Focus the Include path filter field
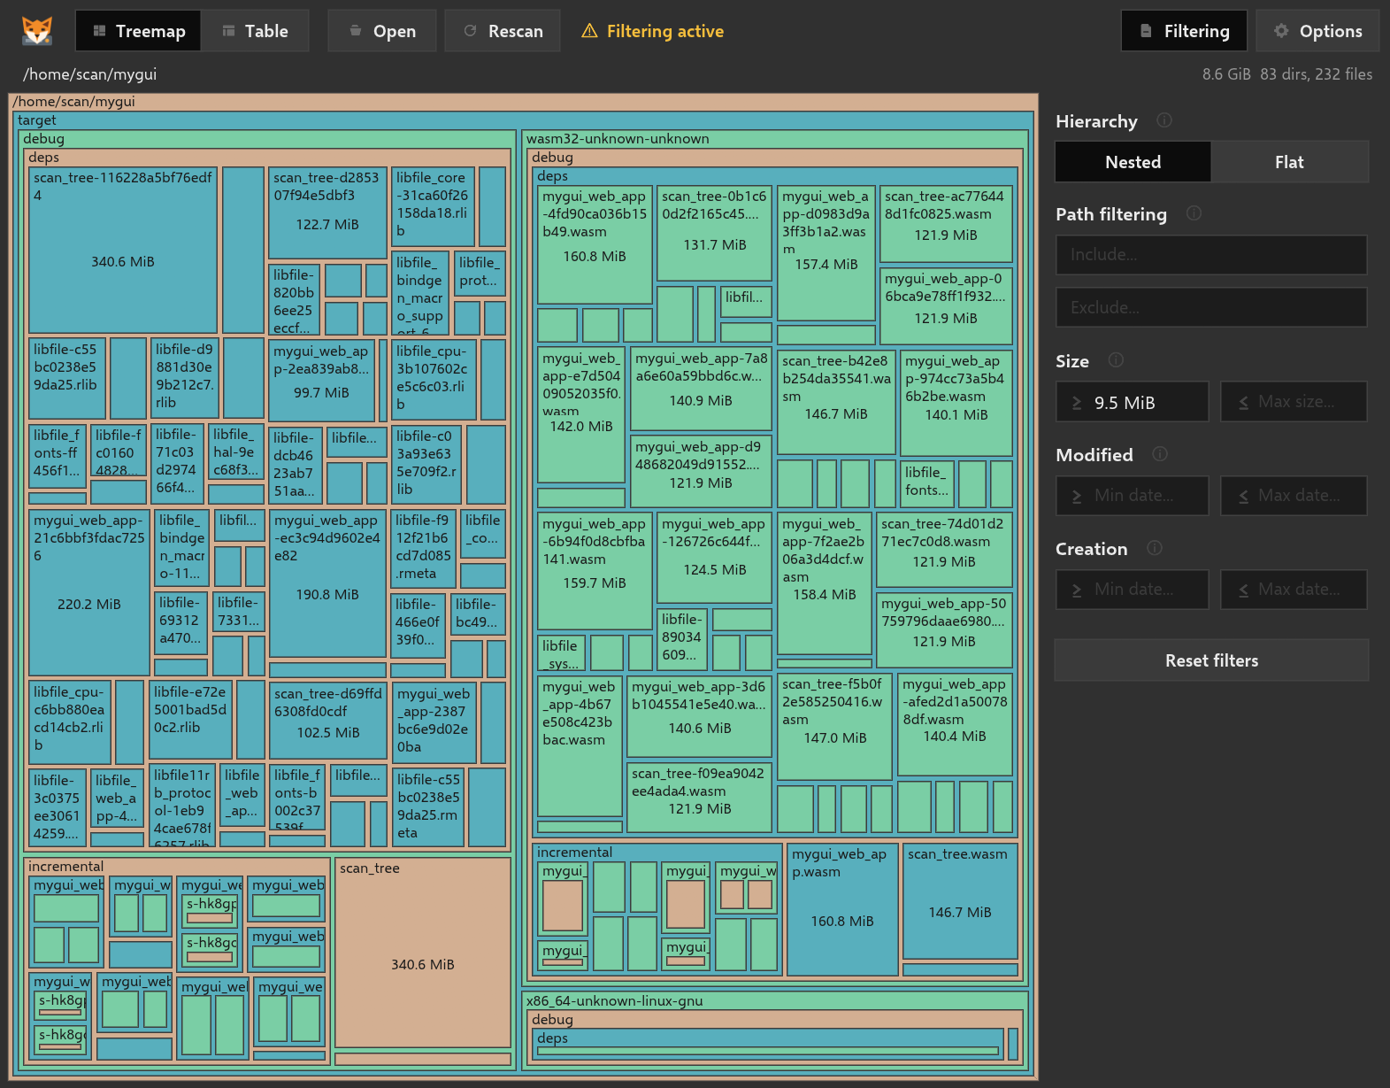This screenshot has height=1088, width=1390. pos(1211,255)
